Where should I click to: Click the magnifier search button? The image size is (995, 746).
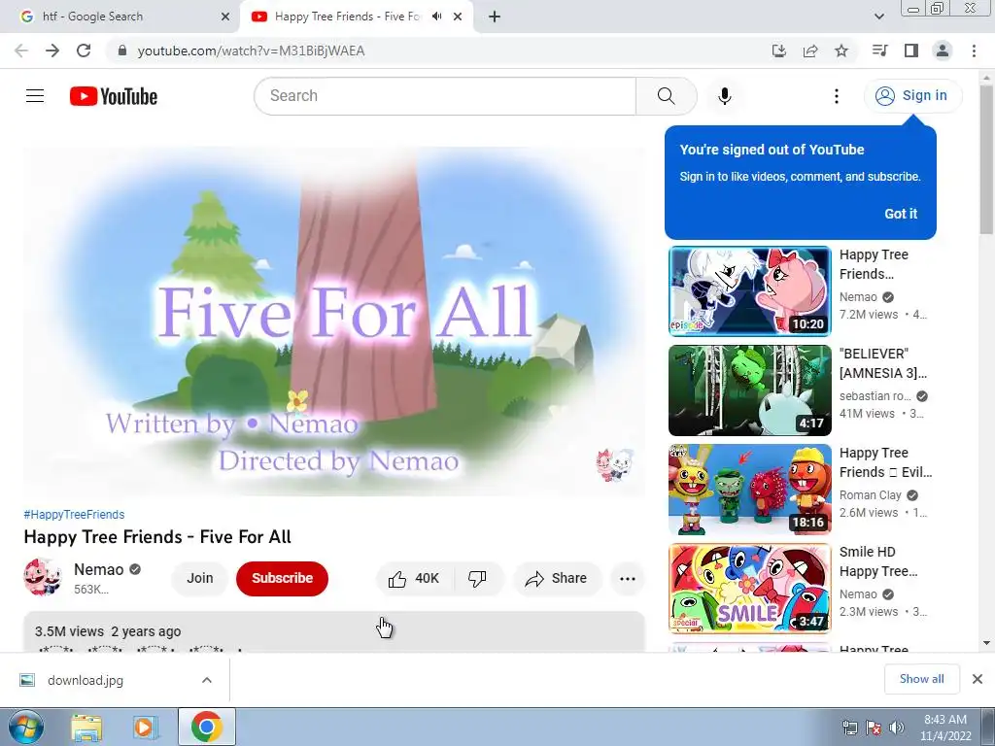click(666, 96)
